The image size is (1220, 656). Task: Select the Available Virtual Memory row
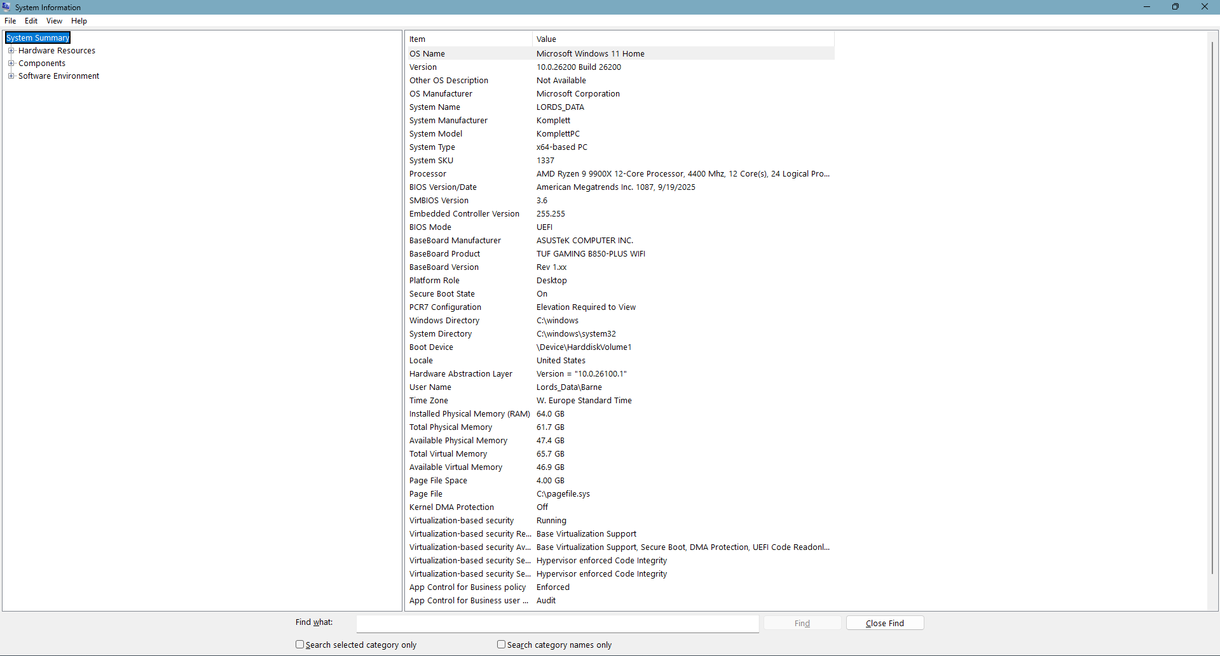point(621,467)
